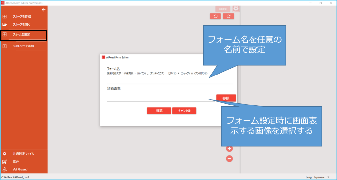This screenshot has height=180, width=337.
Task: Select フォームを追加 in the sidebar
Action: (x=21, y=34)
